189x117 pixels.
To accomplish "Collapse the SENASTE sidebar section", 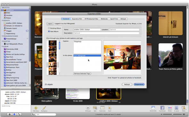I will click(x=2, y=20).
